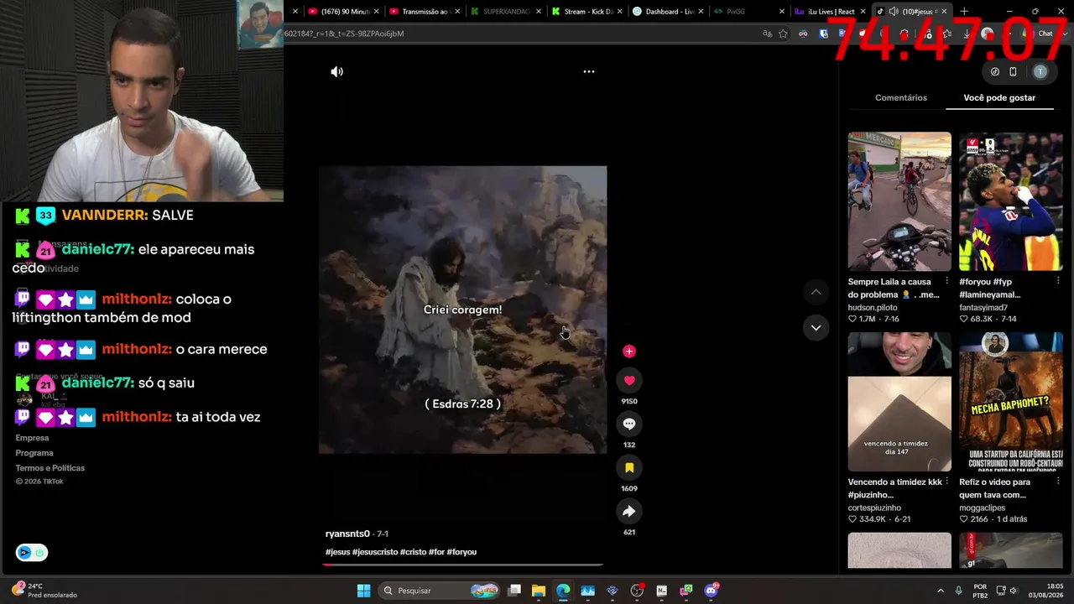Switch to the Stream - Kick Dashboard tab
The width and height of the screenshot is (1074, 604).
click(587, 12)
